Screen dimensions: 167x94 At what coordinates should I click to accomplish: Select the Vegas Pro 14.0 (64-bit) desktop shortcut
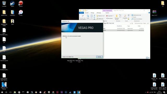4,86
